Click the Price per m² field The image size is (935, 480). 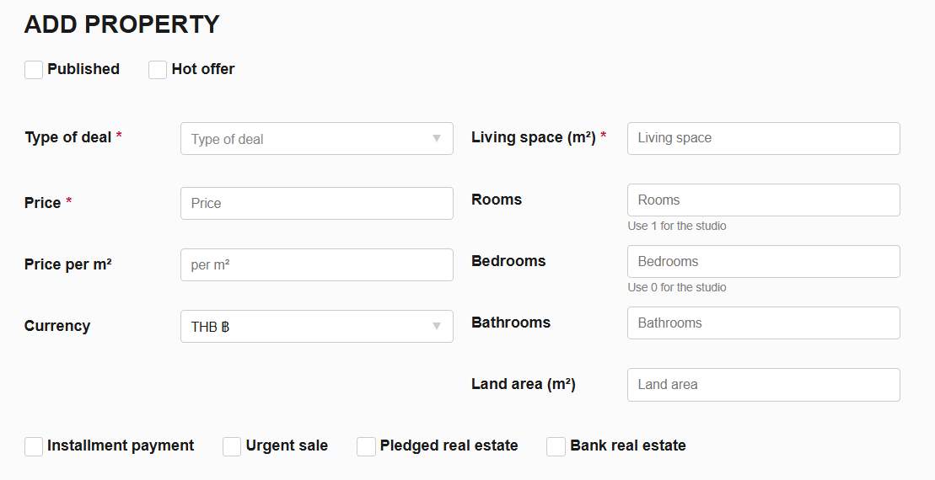316,264
